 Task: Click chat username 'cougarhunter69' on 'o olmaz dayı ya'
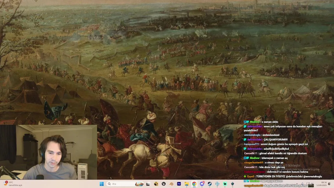(253, 163)
